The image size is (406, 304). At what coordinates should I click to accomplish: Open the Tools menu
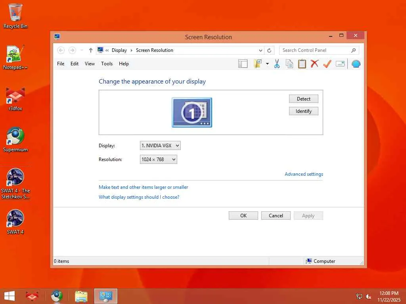pos(107,64)
